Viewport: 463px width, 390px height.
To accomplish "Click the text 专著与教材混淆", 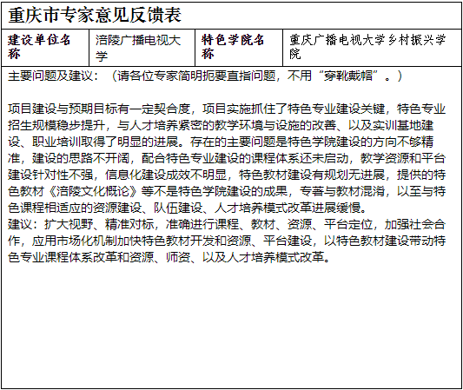I will [342, 192].
